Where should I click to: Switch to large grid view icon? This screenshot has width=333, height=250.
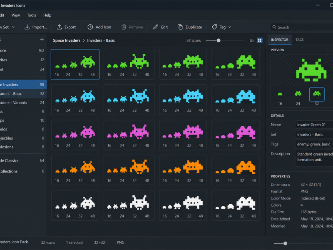259,40
